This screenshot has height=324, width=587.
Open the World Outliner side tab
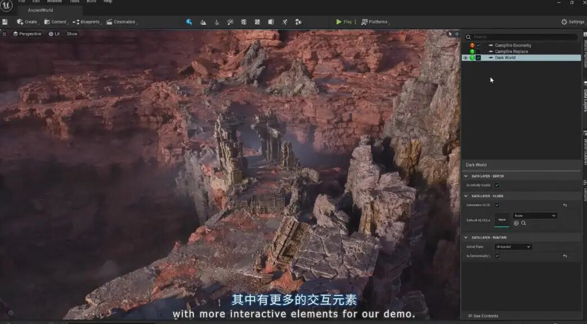585,149
